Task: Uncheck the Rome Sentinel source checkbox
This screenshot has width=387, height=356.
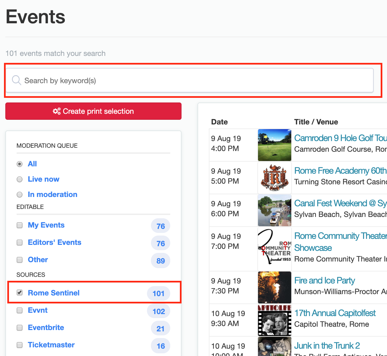Action: 20,292
